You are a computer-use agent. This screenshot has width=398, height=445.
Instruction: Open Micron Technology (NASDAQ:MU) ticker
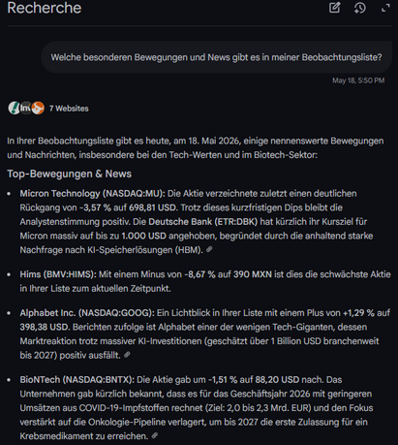click(92, 193)
